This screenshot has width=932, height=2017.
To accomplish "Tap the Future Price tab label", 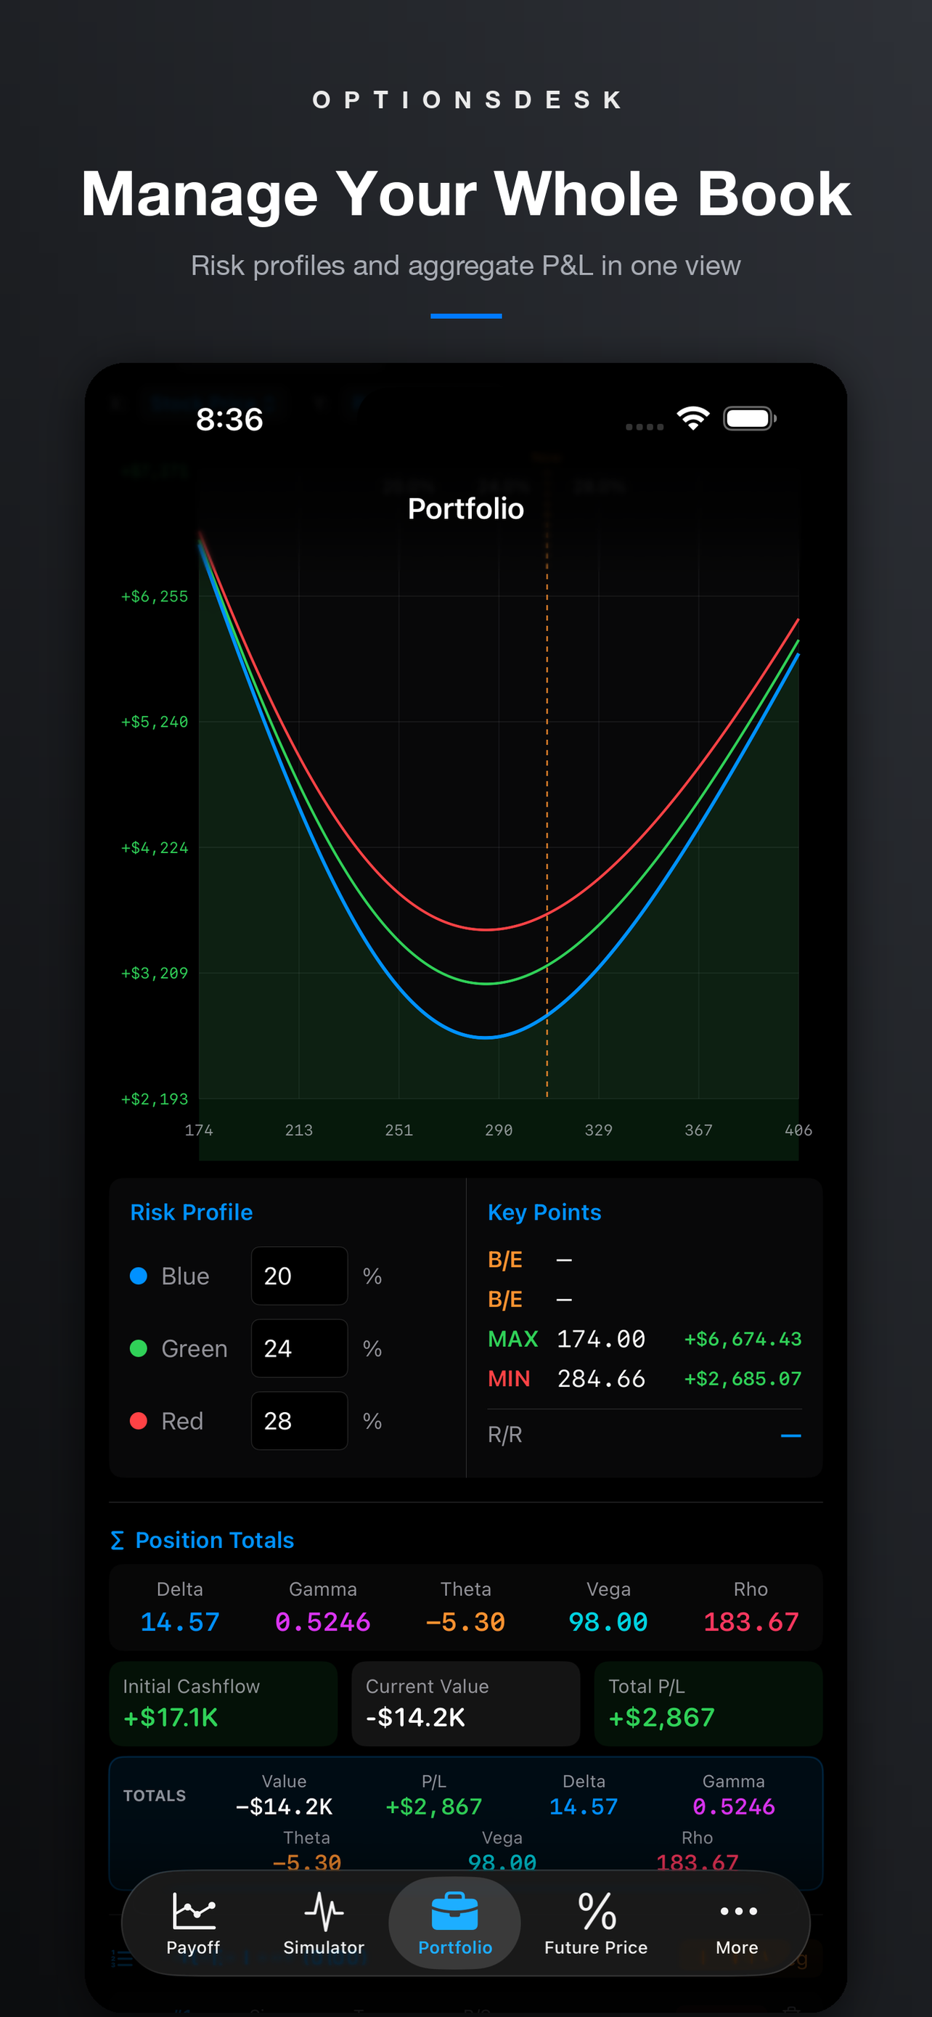I will [x=597, y=1947].
